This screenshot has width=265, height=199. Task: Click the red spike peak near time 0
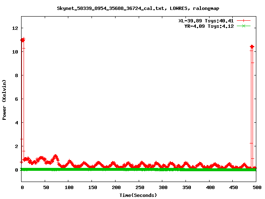[x=23, y=40]
